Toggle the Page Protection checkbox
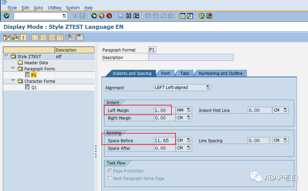 pos(110,171)
